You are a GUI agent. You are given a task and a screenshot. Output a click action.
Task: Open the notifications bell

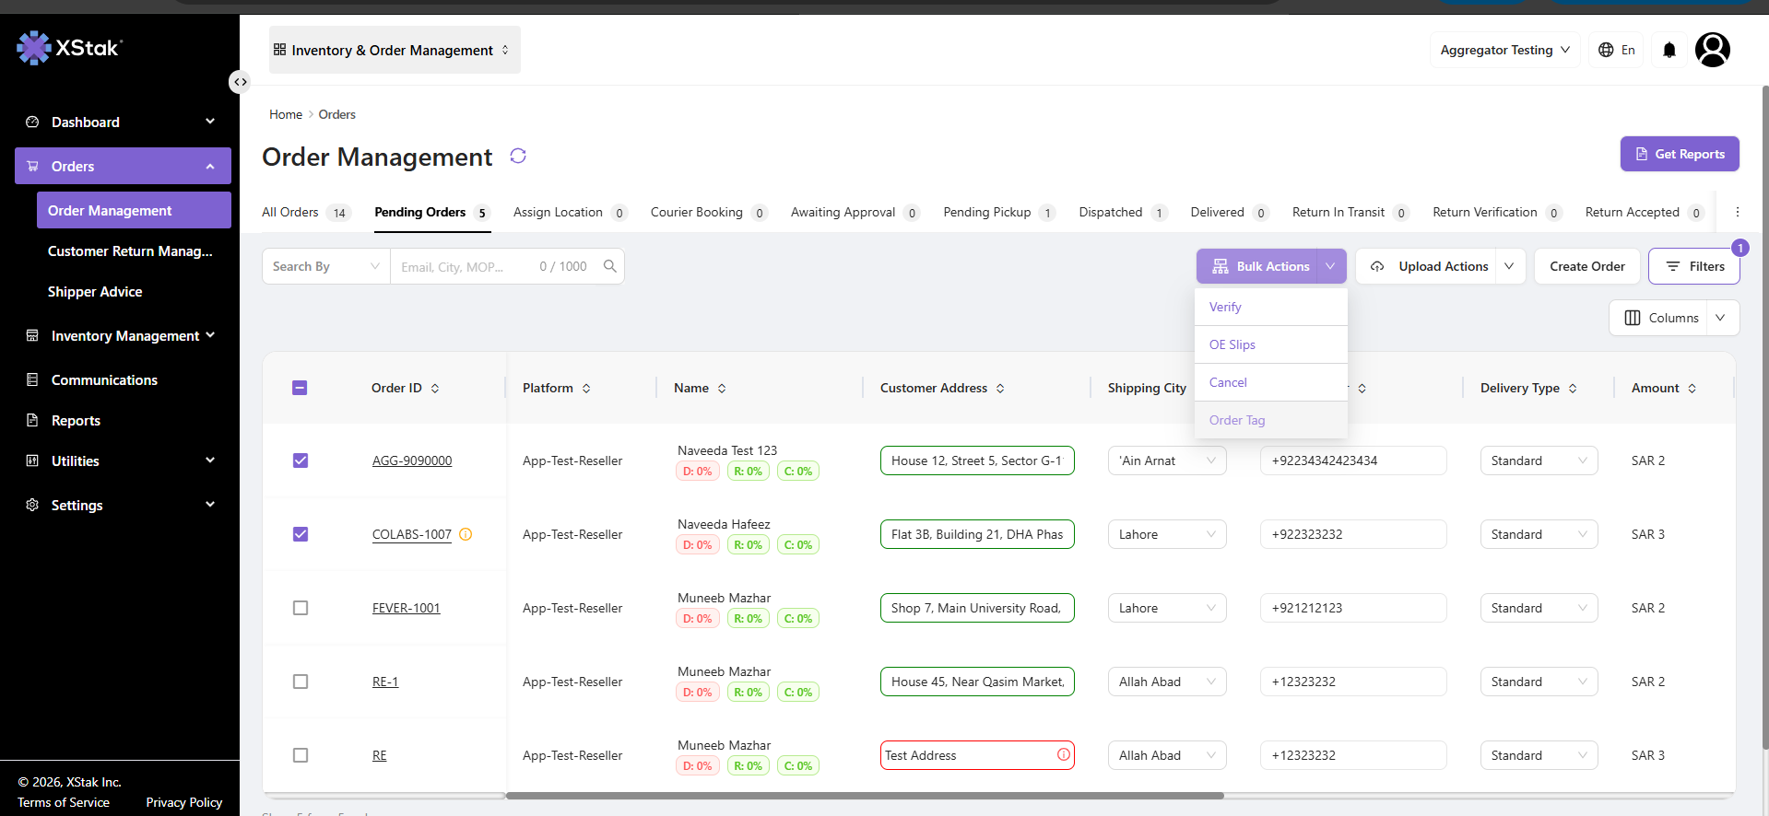point(1669,50)
